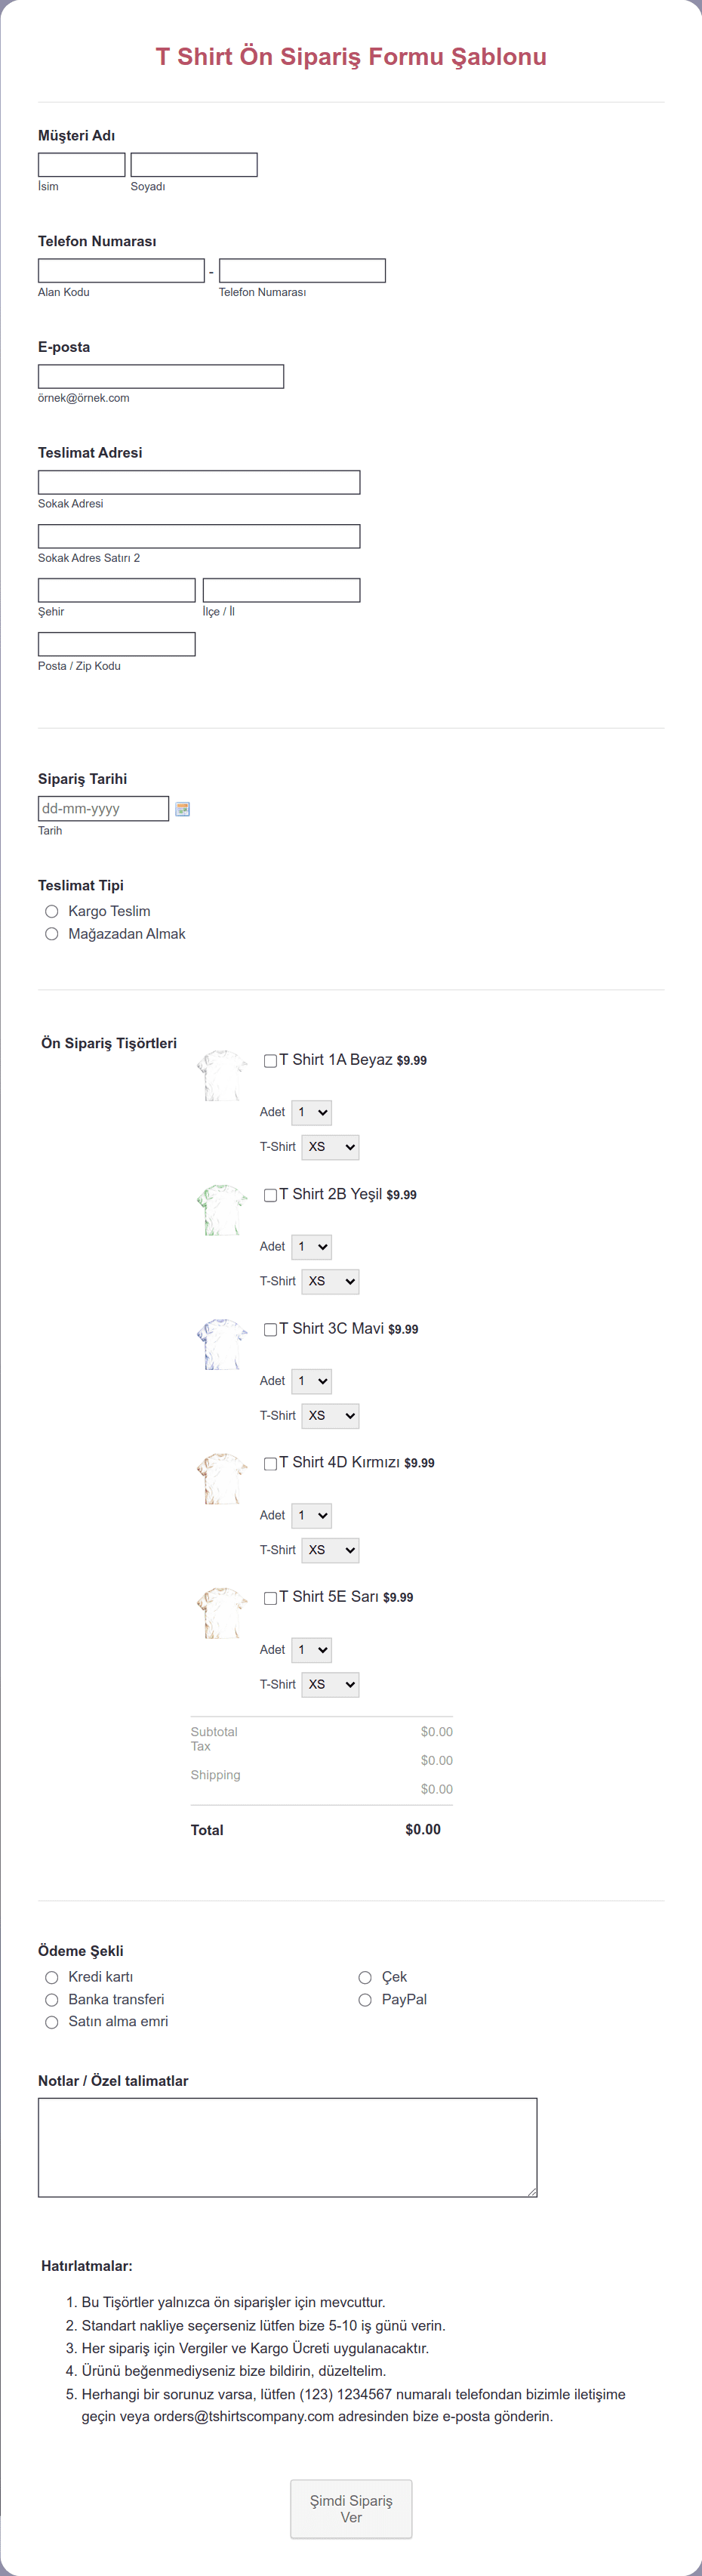Viewport: 702px width, 2576px height.
Task: Select the T Shirt 5E Sarı checkbox
Action: (270, 1598)
